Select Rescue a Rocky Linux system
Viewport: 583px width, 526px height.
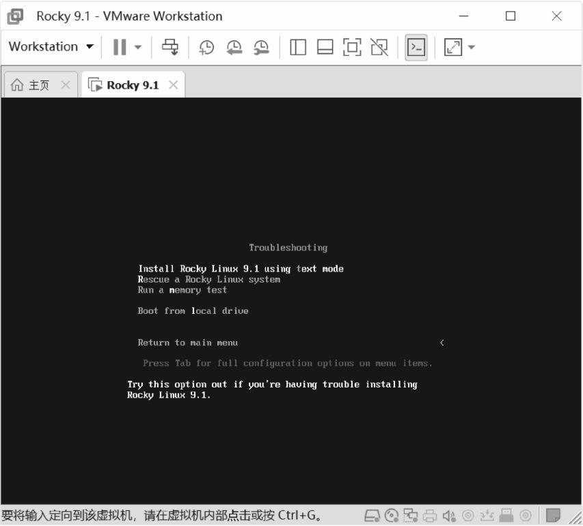click(x=209, y=280)
